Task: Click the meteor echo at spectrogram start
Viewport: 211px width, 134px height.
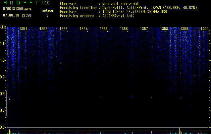Action: pyautogui.click(x=9, y=99)
